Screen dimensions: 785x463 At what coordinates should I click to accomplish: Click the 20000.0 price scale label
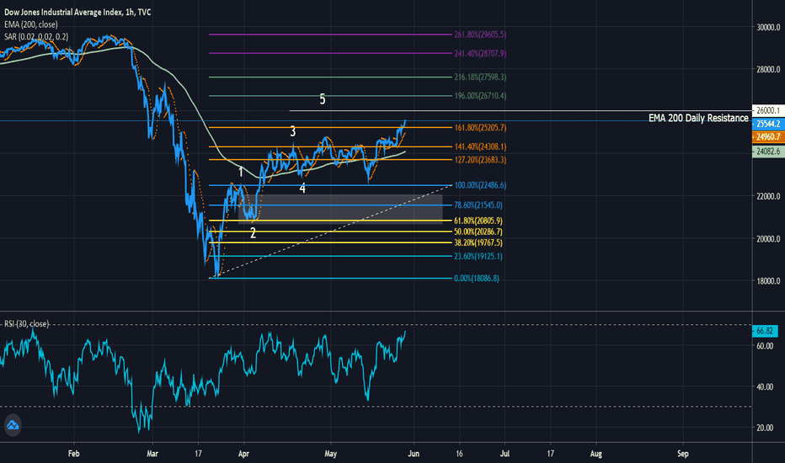click(x=768, y=239)
